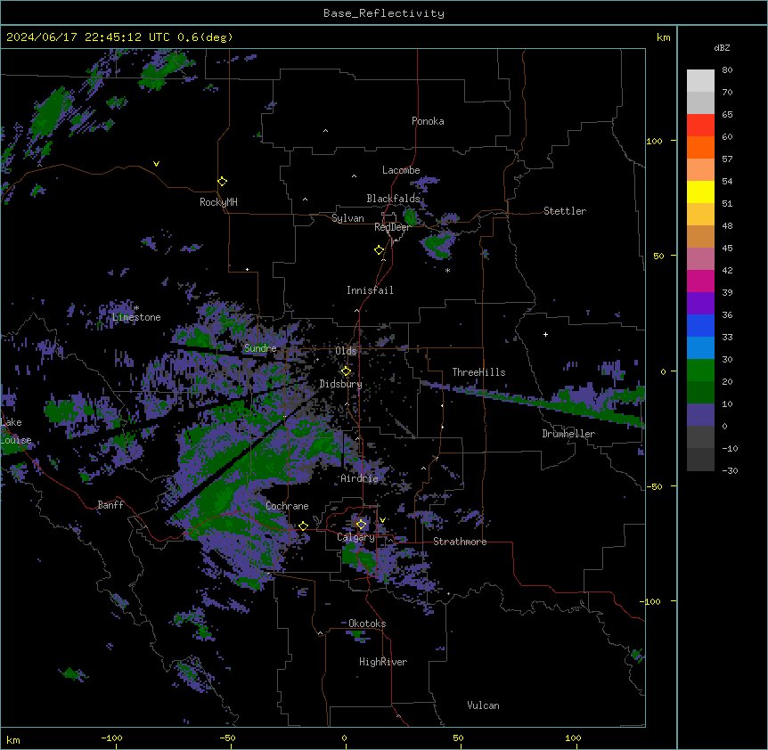Click the Okotoks city label
The width and height of the screenshot is (768, 750).
(367, 624)
